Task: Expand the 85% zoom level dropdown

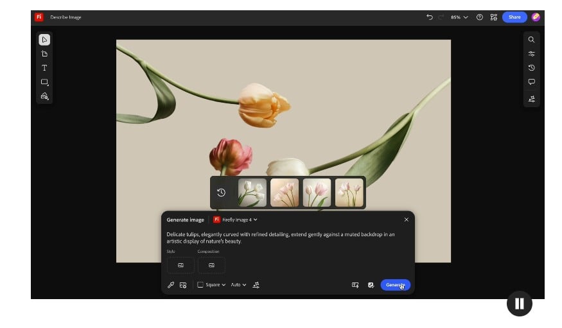Action: tap(459, 17)
